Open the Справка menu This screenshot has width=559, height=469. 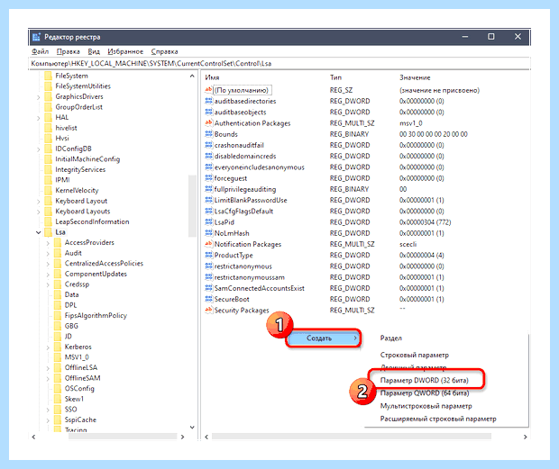tap(164, 51)
